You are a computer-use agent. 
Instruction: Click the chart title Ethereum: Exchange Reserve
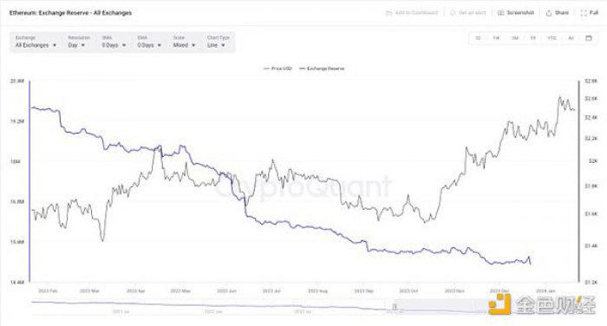[x=70, y=13]
